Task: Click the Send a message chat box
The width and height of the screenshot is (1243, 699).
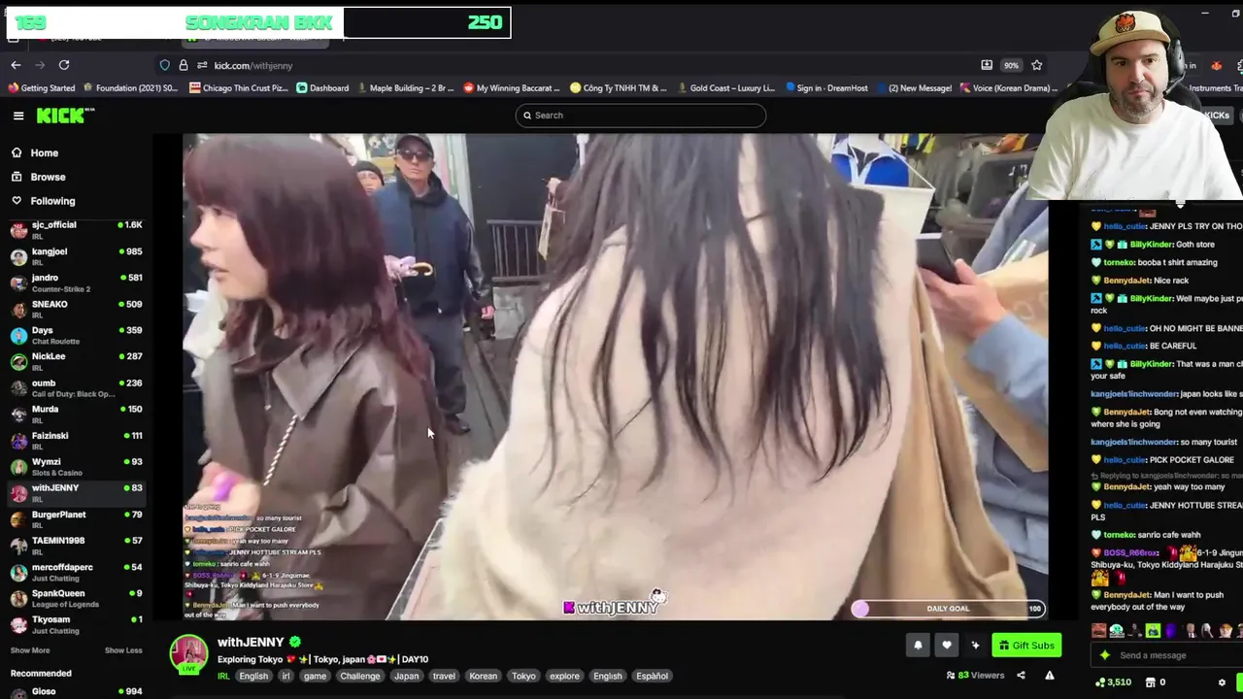Action: [x=1165, y=655]
